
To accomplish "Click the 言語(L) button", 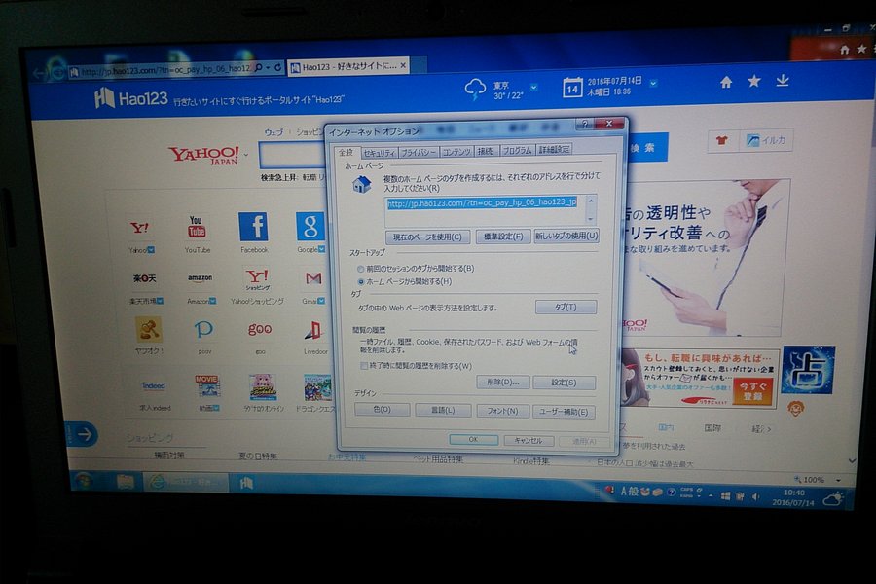I will (x=443, y=410).
